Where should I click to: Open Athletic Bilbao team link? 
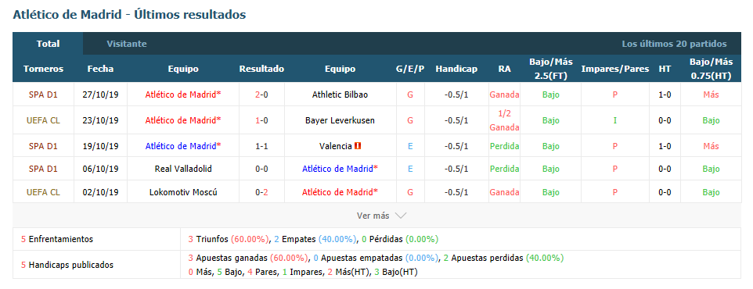click(x=340, y=95)
